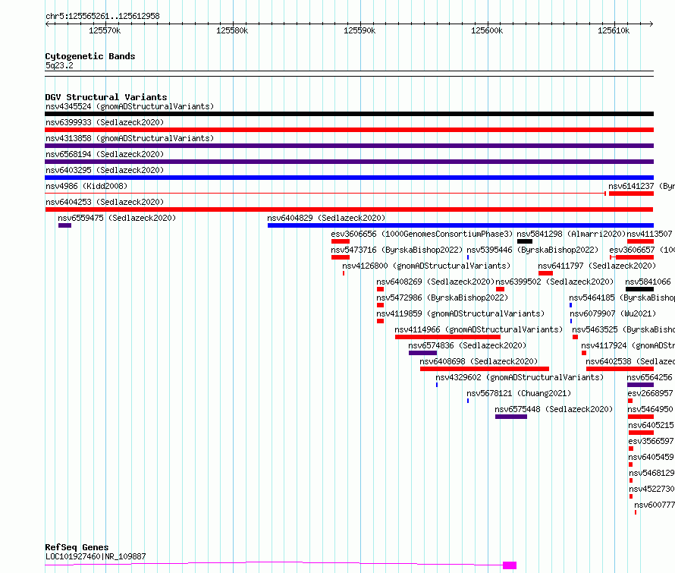Click the nsv6404829 (Sedlazeck2020) label
The width and height of the screenshot is (675, 573).
[x=326, y=218]
